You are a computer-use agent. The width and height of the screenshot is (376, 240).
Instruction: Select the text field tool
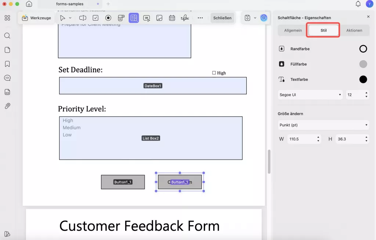click(x=83, y=18)
